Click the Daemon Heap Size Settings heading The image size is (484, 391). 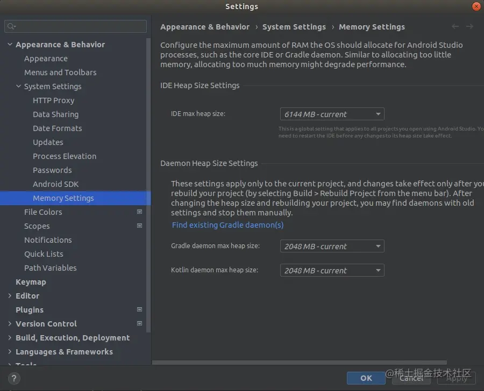[209, 163]
